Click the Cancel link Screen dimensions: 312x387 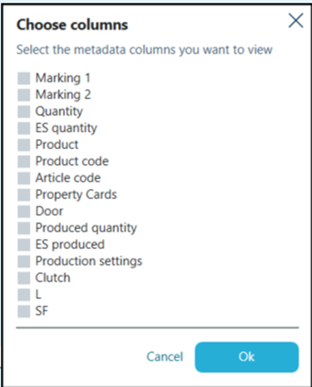click(x=165, y=357)
